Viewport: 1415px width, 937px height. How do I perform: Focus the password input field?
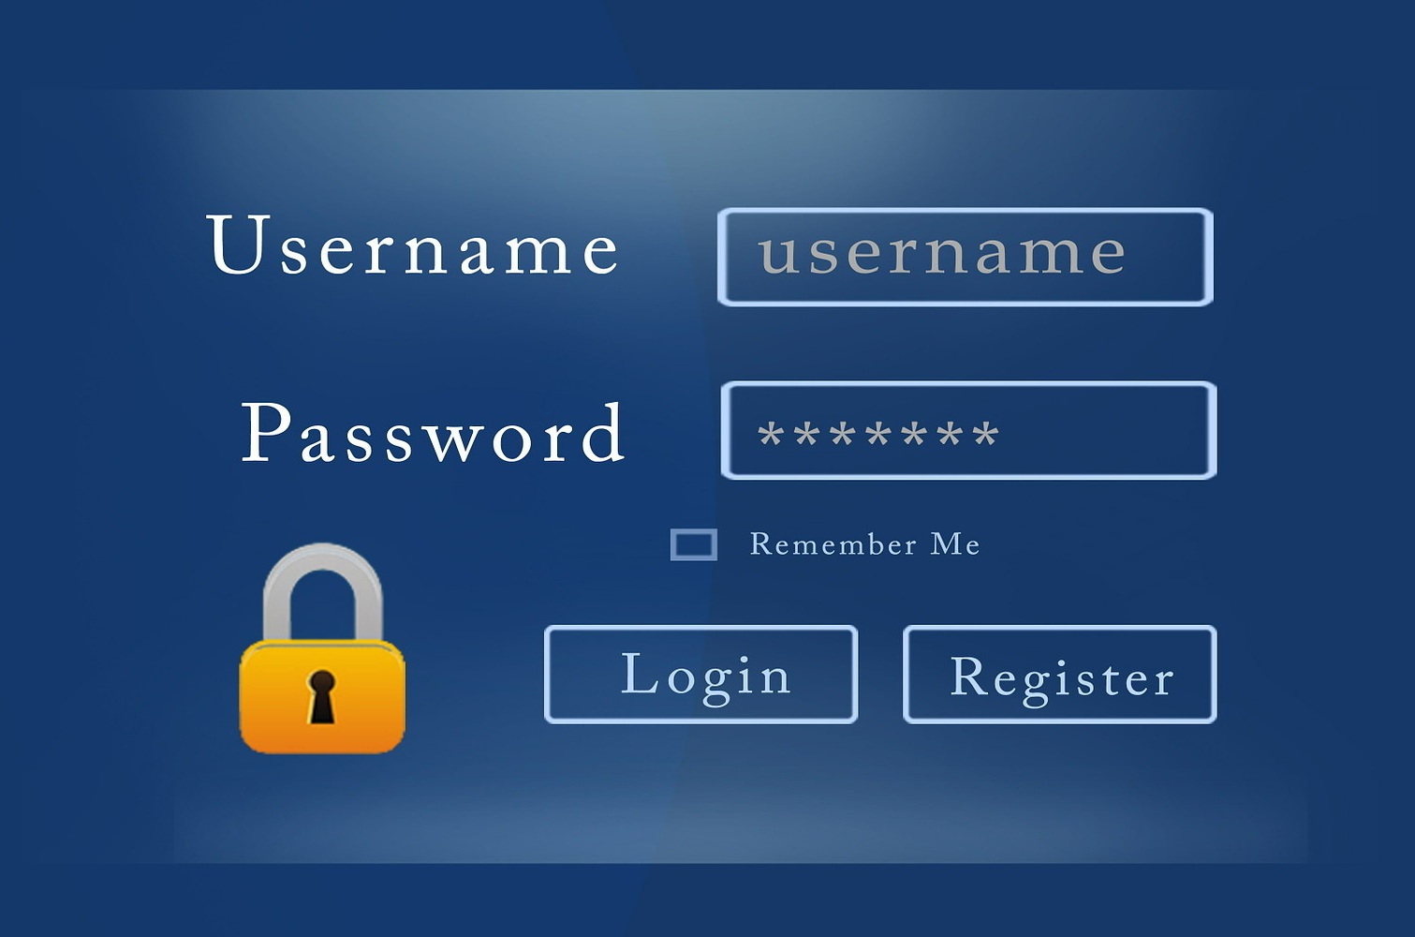tap(968, 430)
